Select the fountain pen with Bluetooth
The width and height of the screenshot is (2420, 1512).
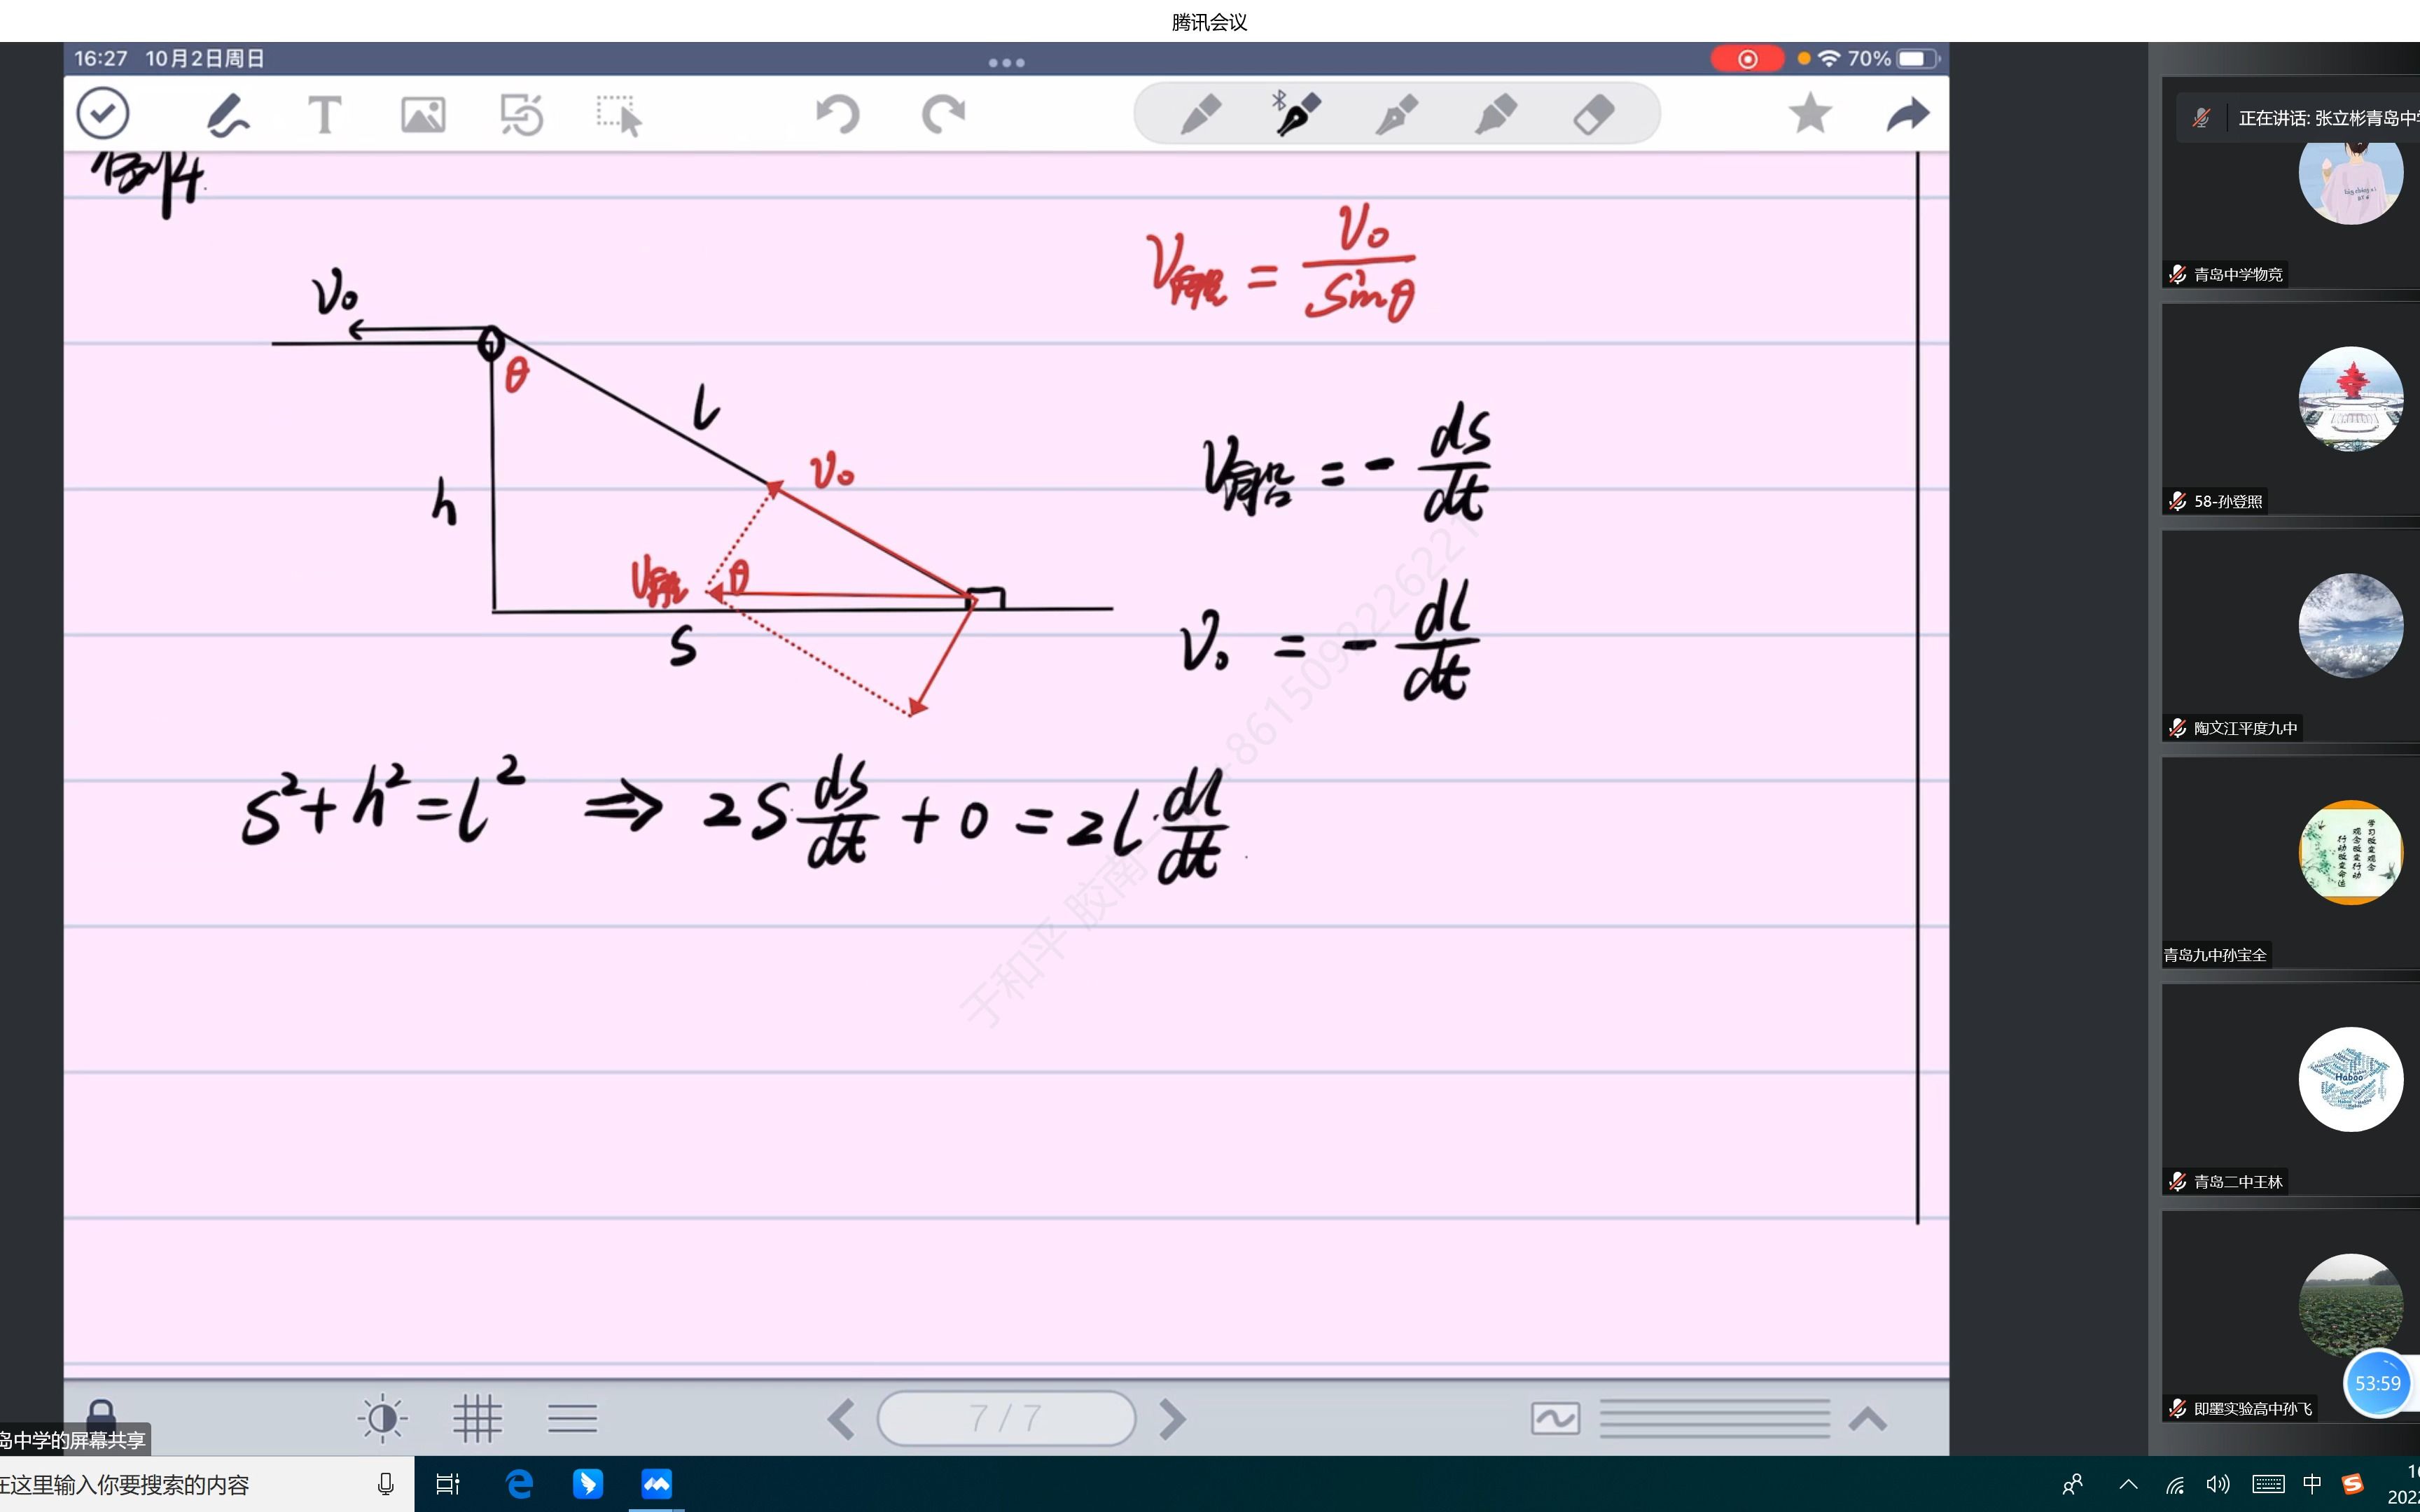[x=1297, y=114]
